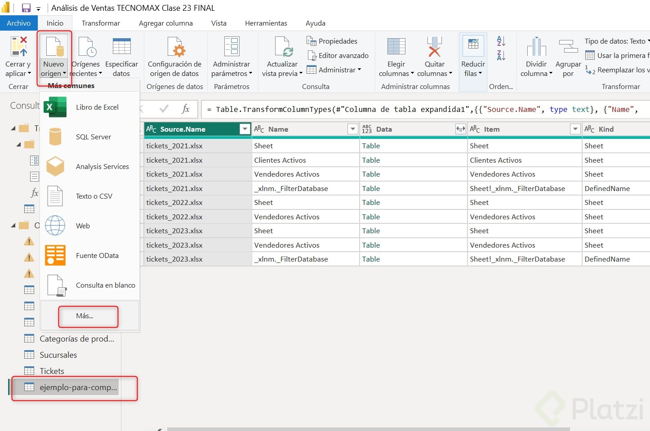Open the Transformar ribbon tab
This screenshot has width=650, height=431.
click(x=101, y=23)
